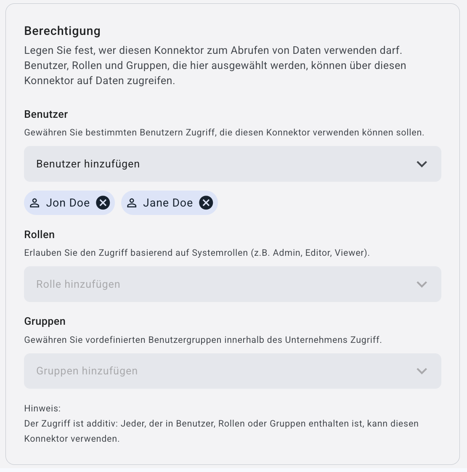Click the Gruppen section label
The width and height of the screenshot is (467, 472).
(x=45, y=321)
